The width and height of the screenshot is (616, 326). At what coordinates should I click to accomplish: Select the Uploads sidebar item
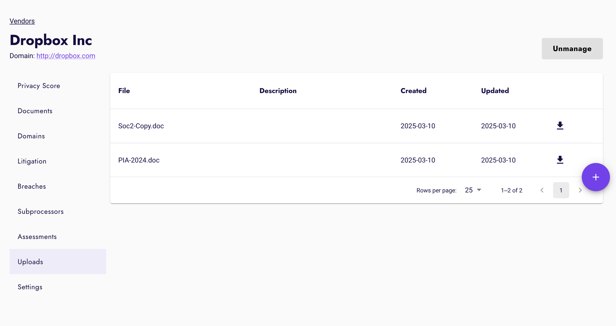[58, 262]
